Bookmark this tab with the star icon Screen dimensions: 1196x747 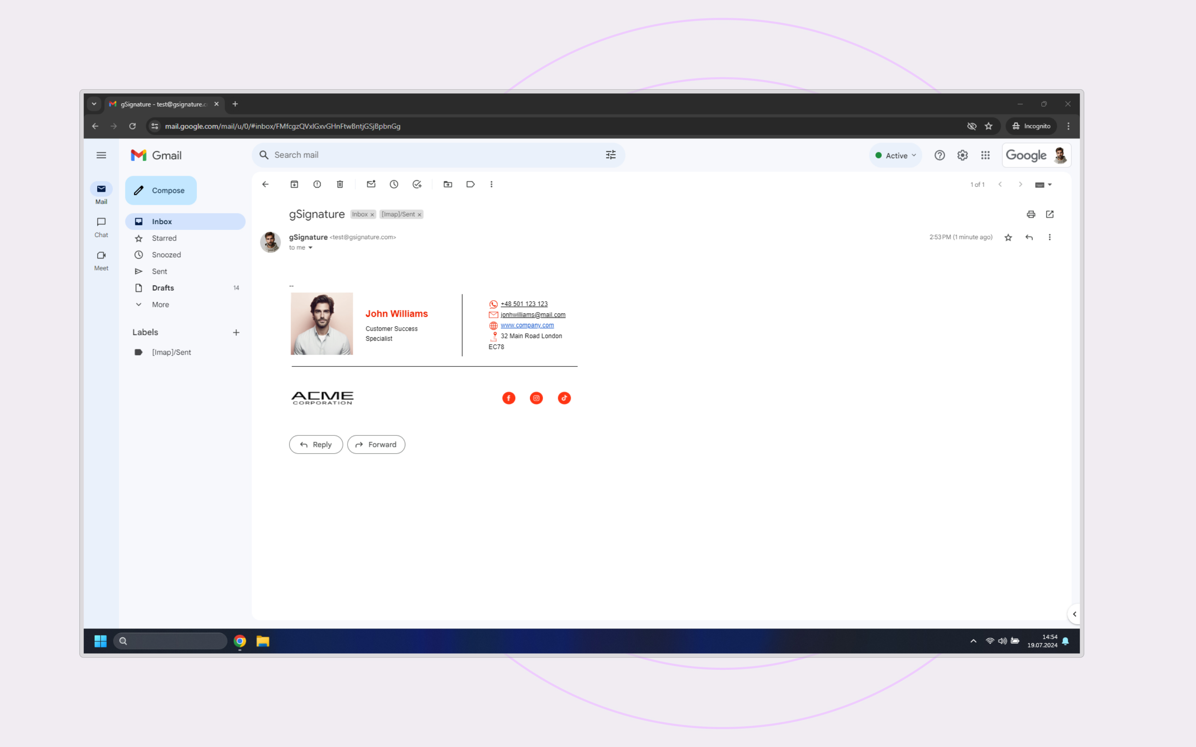(x=988, y=127)
